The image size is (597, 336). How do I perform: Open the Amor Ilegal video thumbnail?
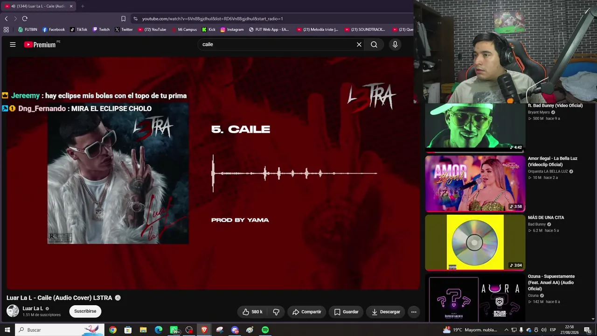tap(475, 183)
